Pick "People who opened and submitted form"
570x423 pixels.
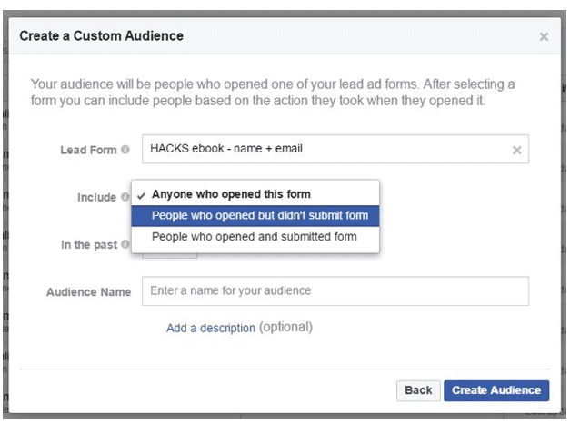254,237
